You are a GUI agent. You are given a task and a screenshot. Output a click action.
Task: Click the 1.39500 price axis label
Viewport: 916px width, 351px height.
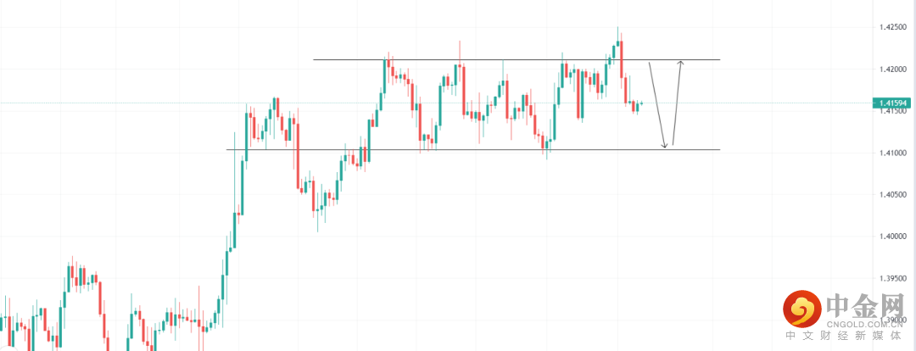(893, 278)
